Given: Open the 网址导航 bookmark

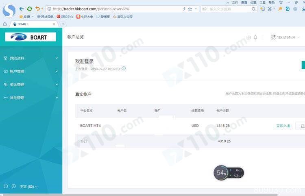Looking at the screenshot, I should coord(45,17).
